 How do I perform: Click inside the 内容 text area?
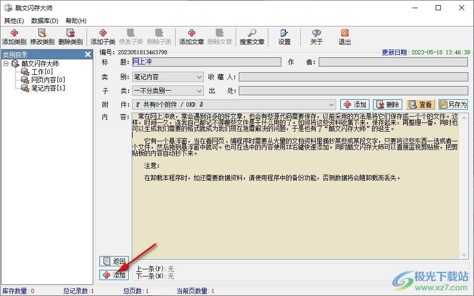[x=296, y=186]
